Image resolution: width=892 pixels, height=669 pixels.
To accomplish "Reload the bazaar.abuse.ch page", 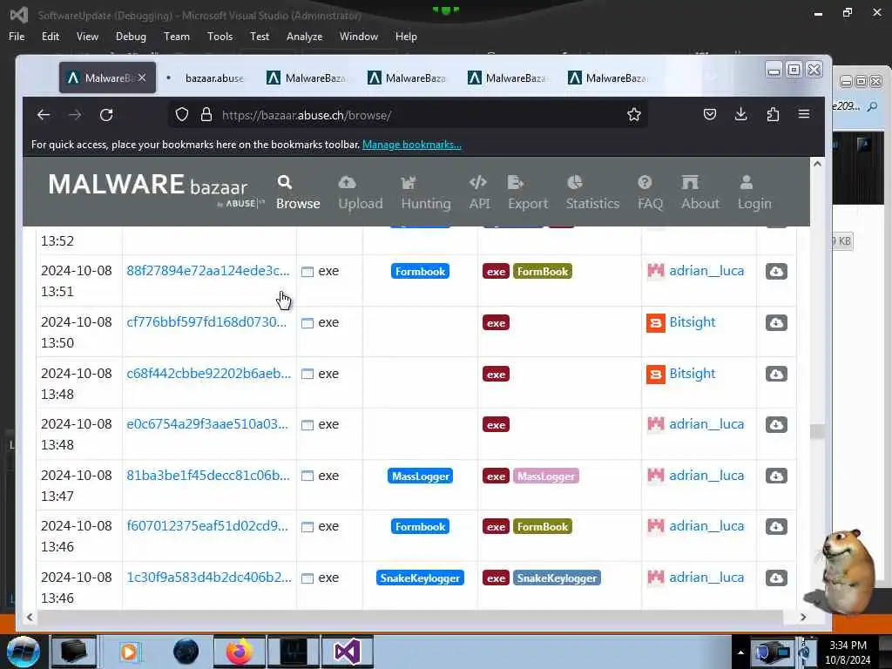I will (106, 115).
